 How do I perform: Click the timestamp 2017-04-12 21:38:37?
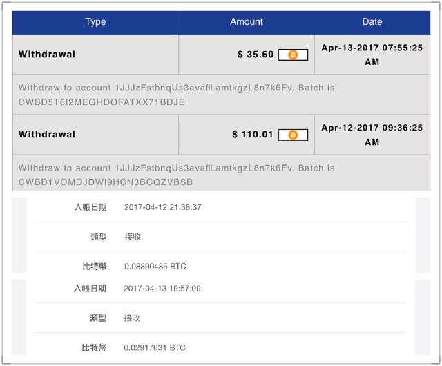(163, 207)
